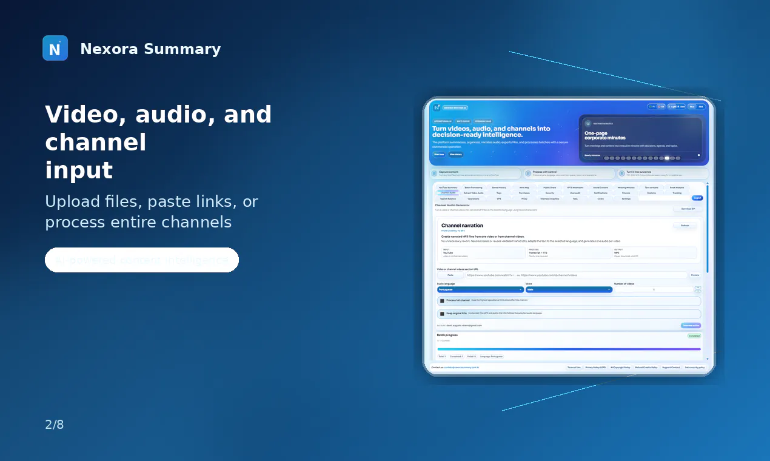Open the Social Content tab
Viewport: 770px width, 461px height.
(601, 187)
